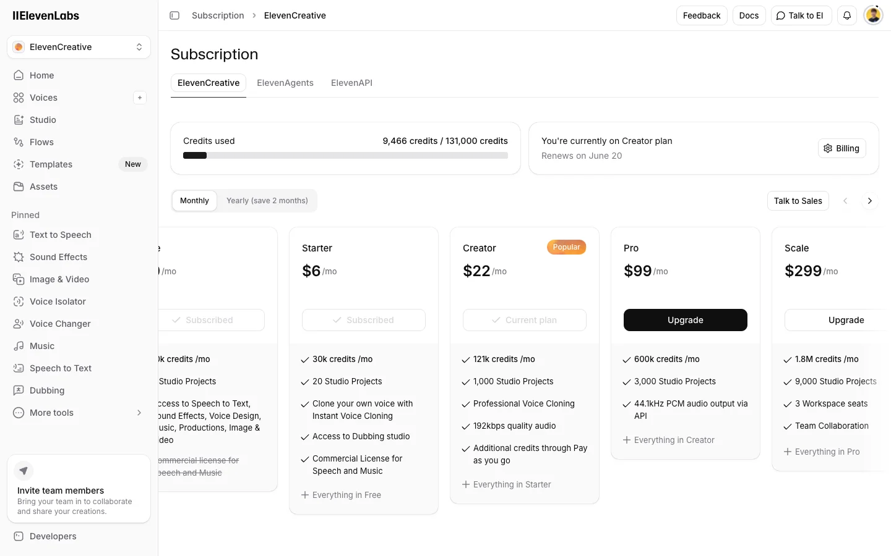Open the Voice Changer icon
The image size is (891, 556).
(x=19, y=324)
